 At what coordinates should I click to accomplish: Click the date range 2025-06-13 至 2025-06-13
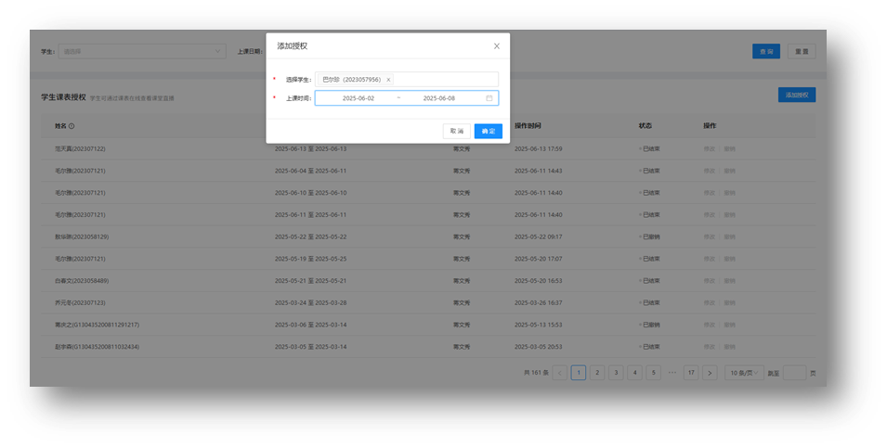[x=310, y=149]
